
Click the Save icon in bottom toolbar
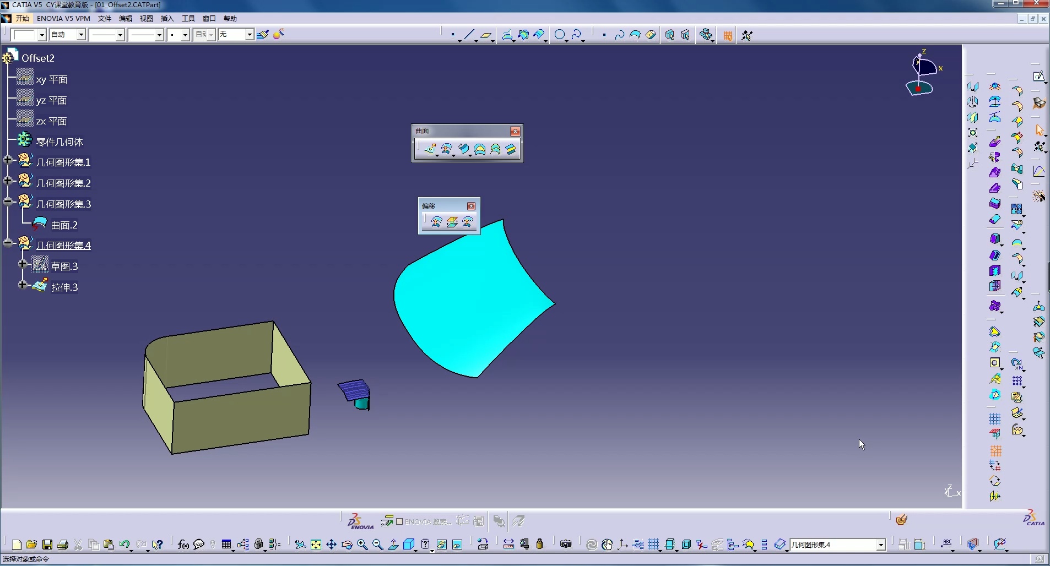47,545
